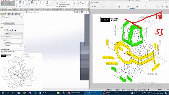Open the DimXpertManager panel tab

(x=12, y=14)
